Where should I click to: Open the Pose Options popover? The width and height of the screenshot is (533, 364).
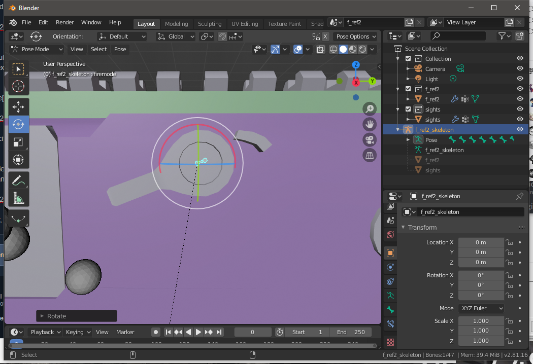(356, 37)
